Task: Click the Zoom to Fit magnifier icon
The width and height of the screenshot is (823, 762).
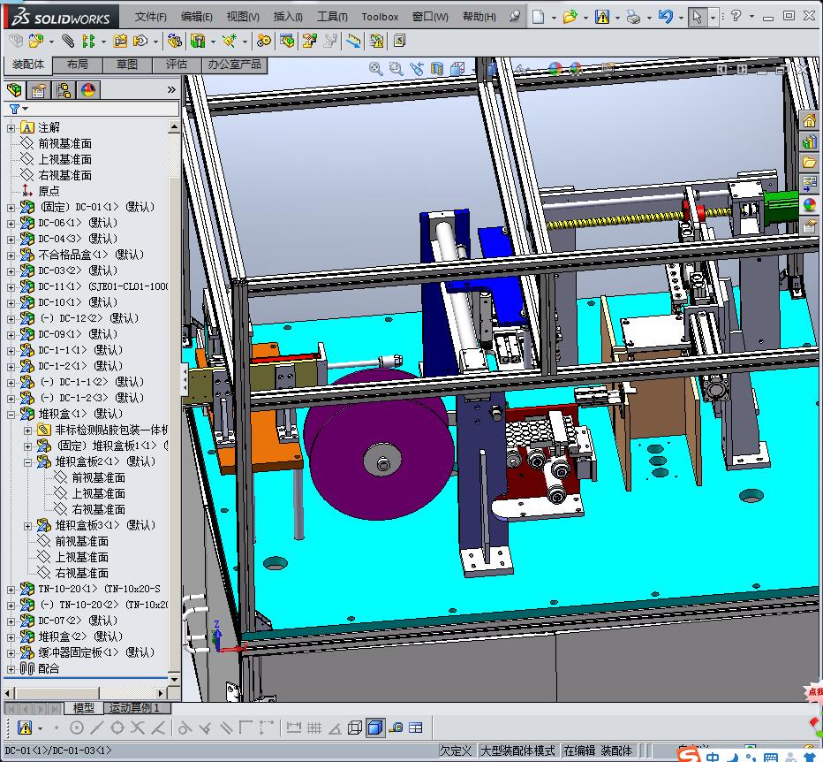Action: pyautogui.click(x=376, y=69)
